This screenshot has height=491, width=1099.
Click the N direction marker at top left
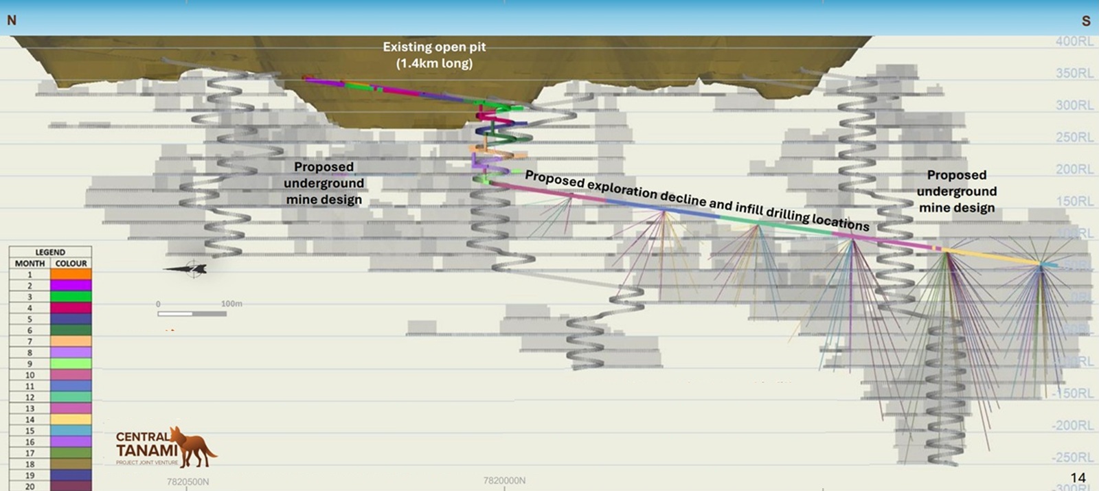click(x=12, y=21)
